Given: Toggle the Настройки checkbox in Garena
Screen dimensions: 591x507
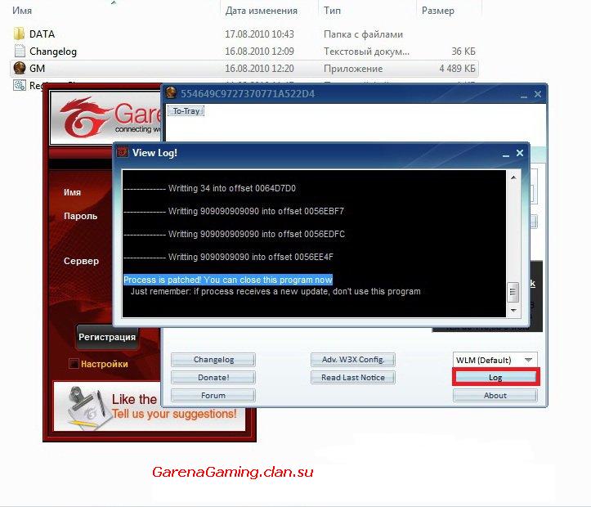Looking at the screenshot, I should click(74, 364).
